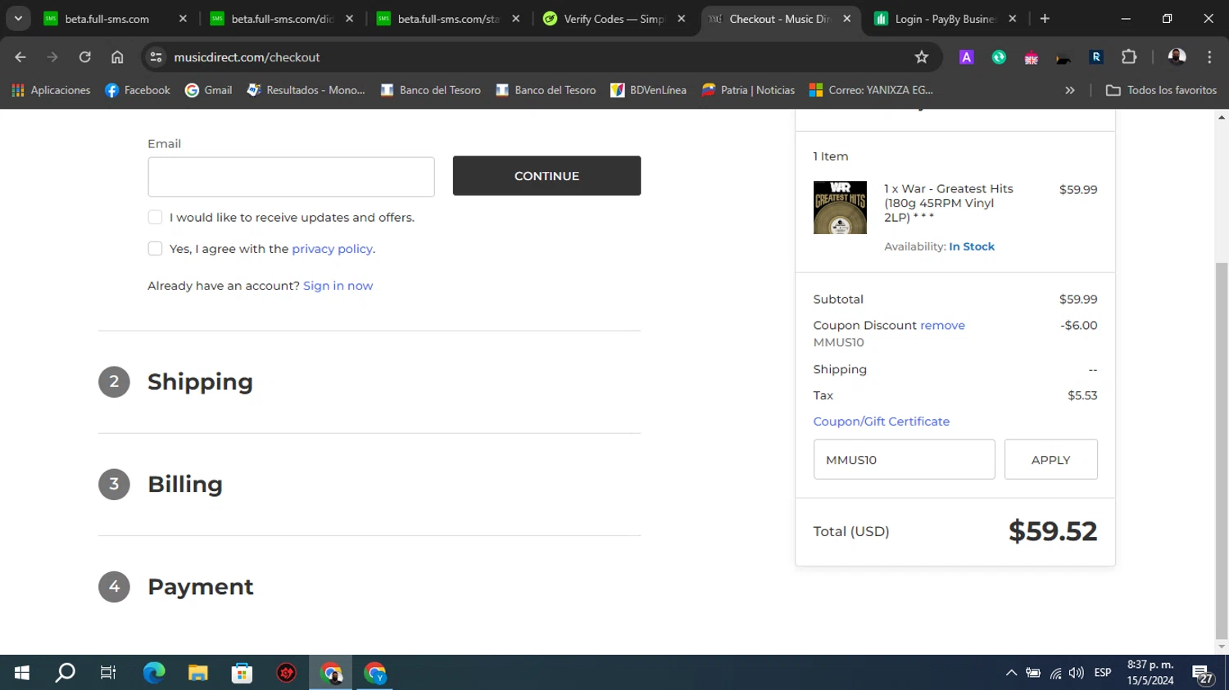
Task: Show hidden system tray icons
Action: (x=1011, y=673)
